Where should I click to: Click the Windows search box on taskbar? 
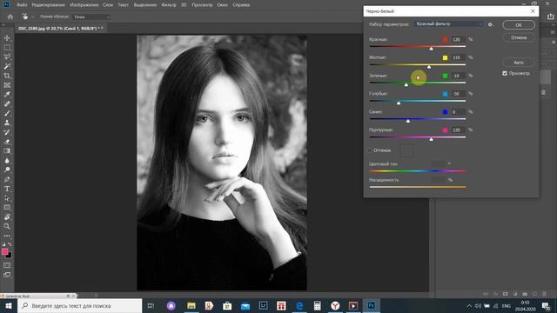79,305
